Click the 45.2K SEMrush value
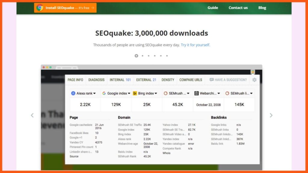Screen dimensions: 308x173 click(177, 105)
